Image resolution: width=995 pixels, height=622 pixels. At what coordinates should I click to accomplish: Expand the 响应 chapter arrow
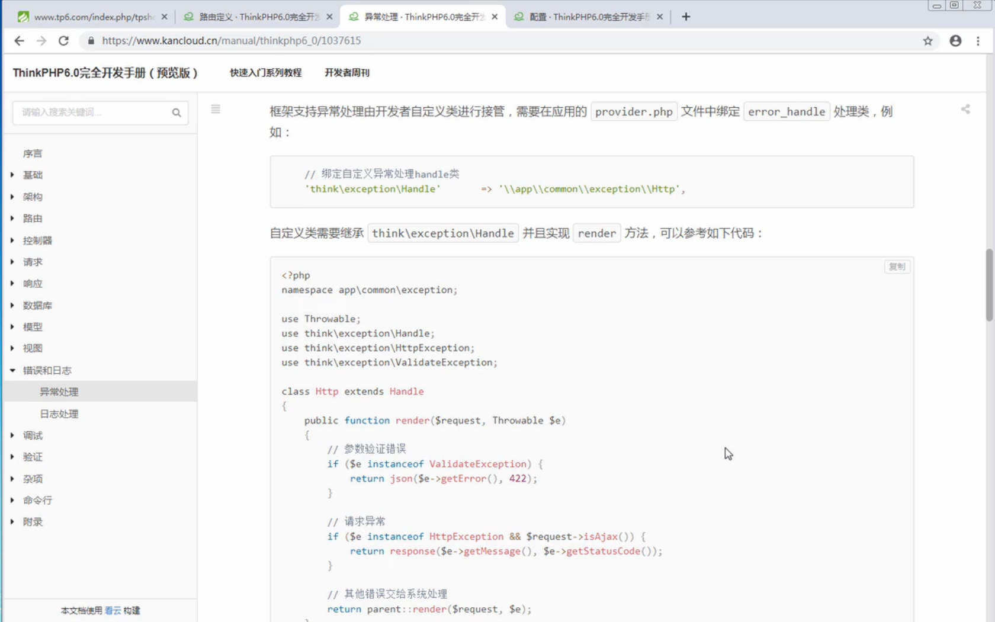(x=12, y=283)
